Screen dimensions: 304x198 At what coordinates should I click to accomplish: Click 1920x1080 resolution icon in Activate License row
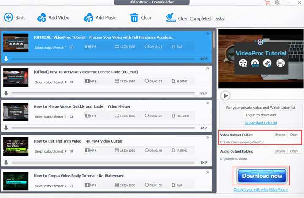coord(117,81)
